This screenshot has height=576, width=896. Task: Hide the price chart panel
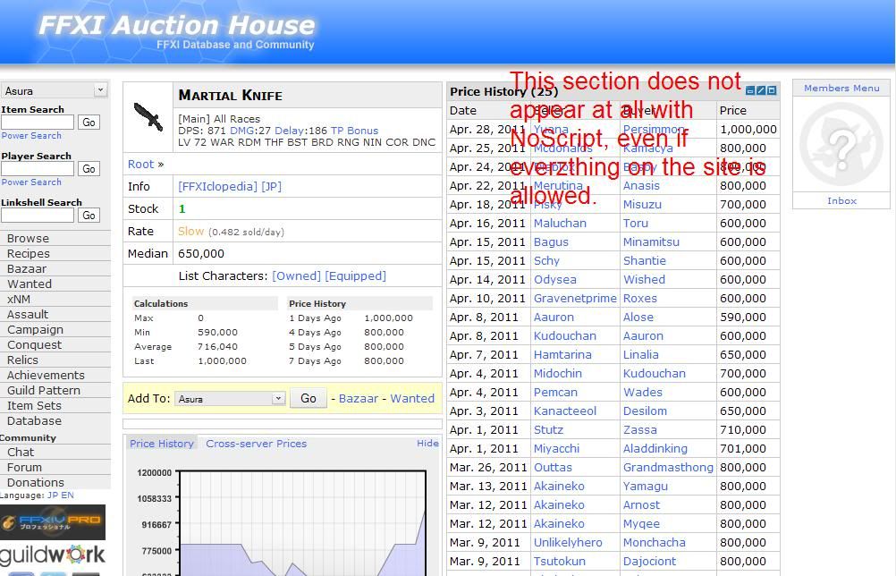(427, 444)
